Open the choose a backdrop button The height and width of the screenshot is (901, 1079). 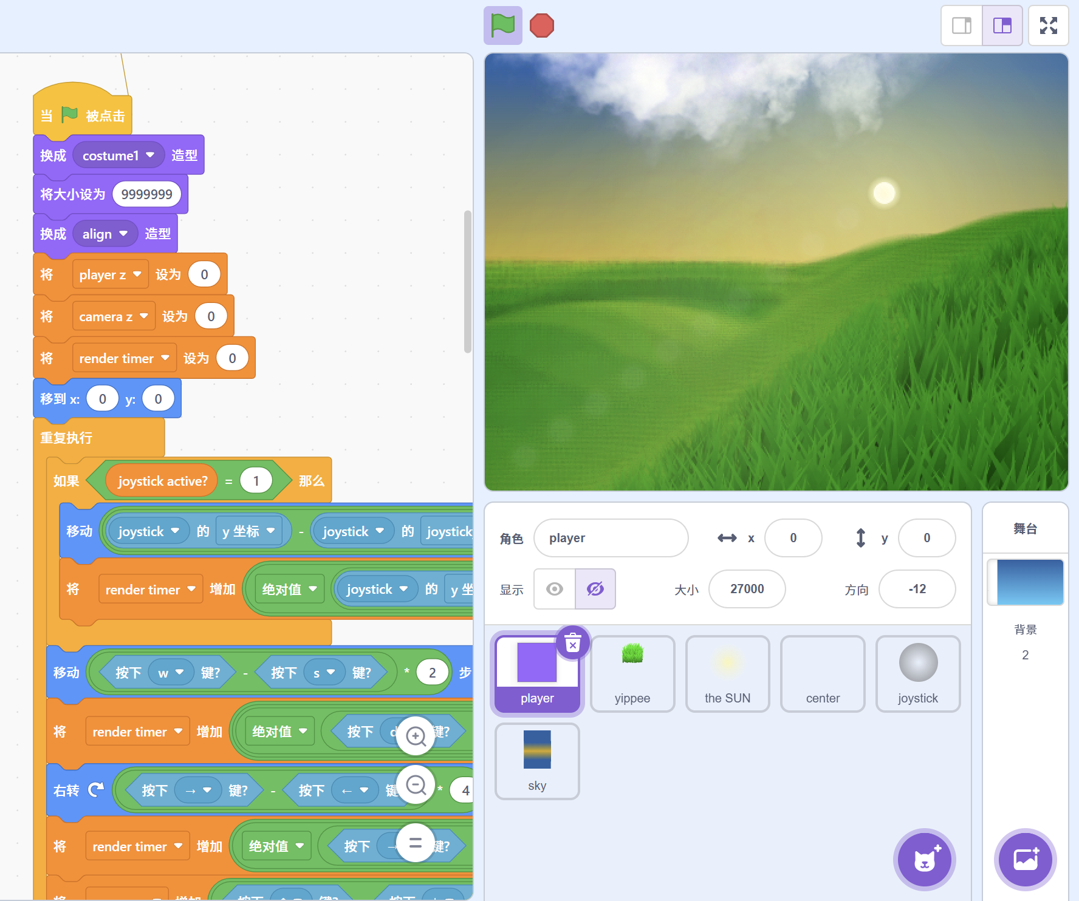[x=1026, y=860]
